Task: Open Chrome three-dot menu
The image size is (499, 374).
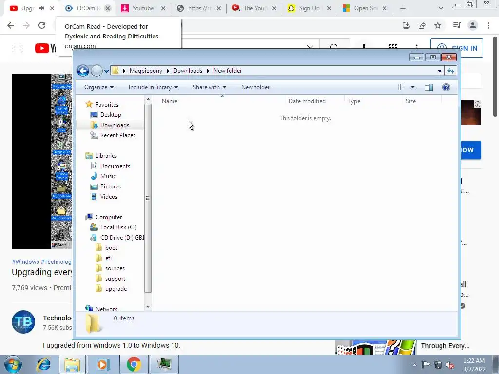Action: point(488,25)
